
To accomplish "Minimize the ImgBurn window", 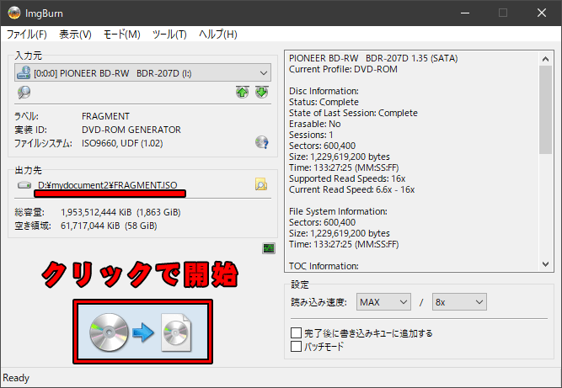I will click(x=465, y=13).
